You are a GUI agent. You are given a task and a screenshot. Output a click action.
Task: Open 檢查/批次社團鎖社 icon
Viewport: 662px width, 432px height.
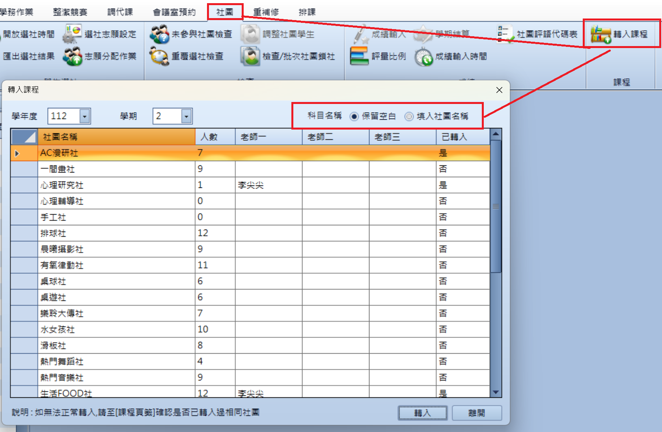[250, 56]
